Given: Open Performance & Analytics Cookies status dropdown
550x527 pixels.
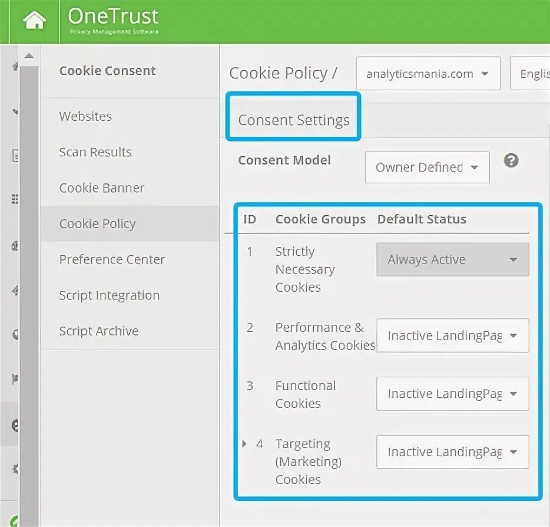Looking at the screenshot, I should [452, 335].
